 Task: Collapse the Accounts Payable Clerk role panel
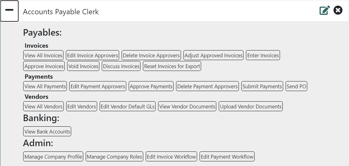click(x=9, y=11)
